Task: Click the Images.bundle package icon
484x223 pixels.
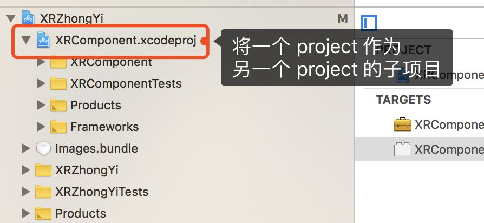Action: (x=43, y=148)
